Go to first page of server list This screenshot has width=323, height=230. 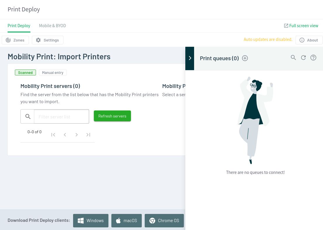point(53,135)
